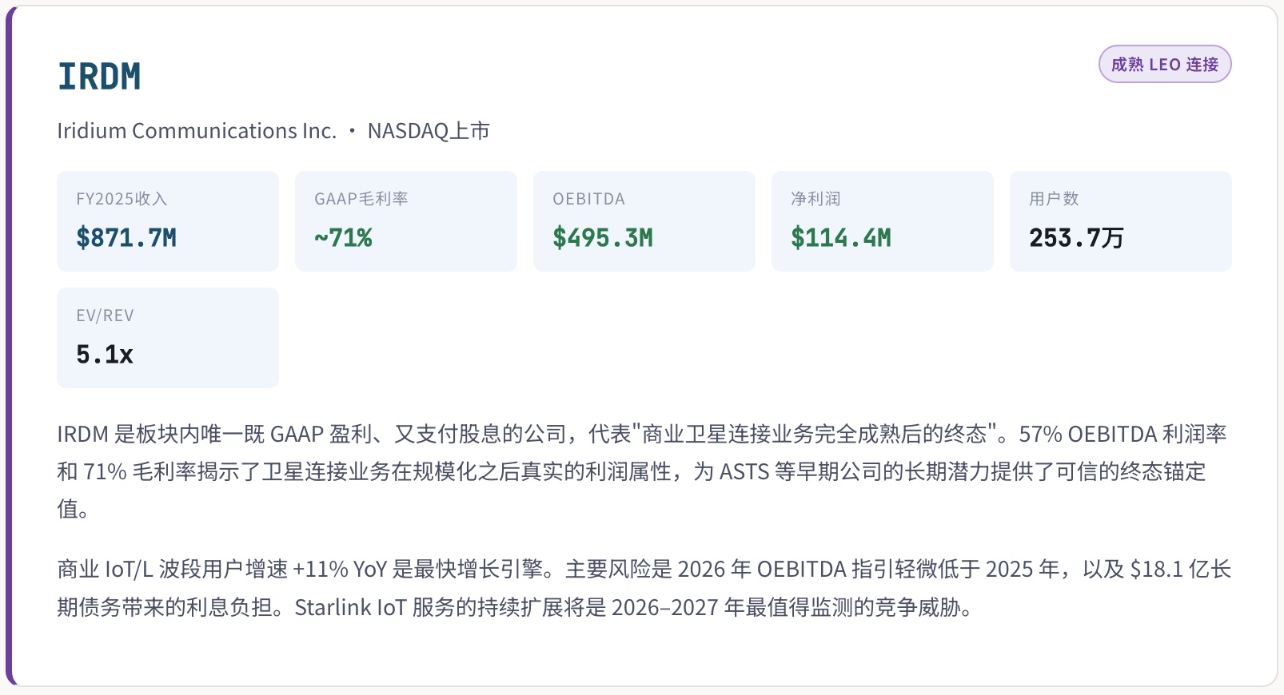Click NASDAQ上市 listing text

coord(429,131)
